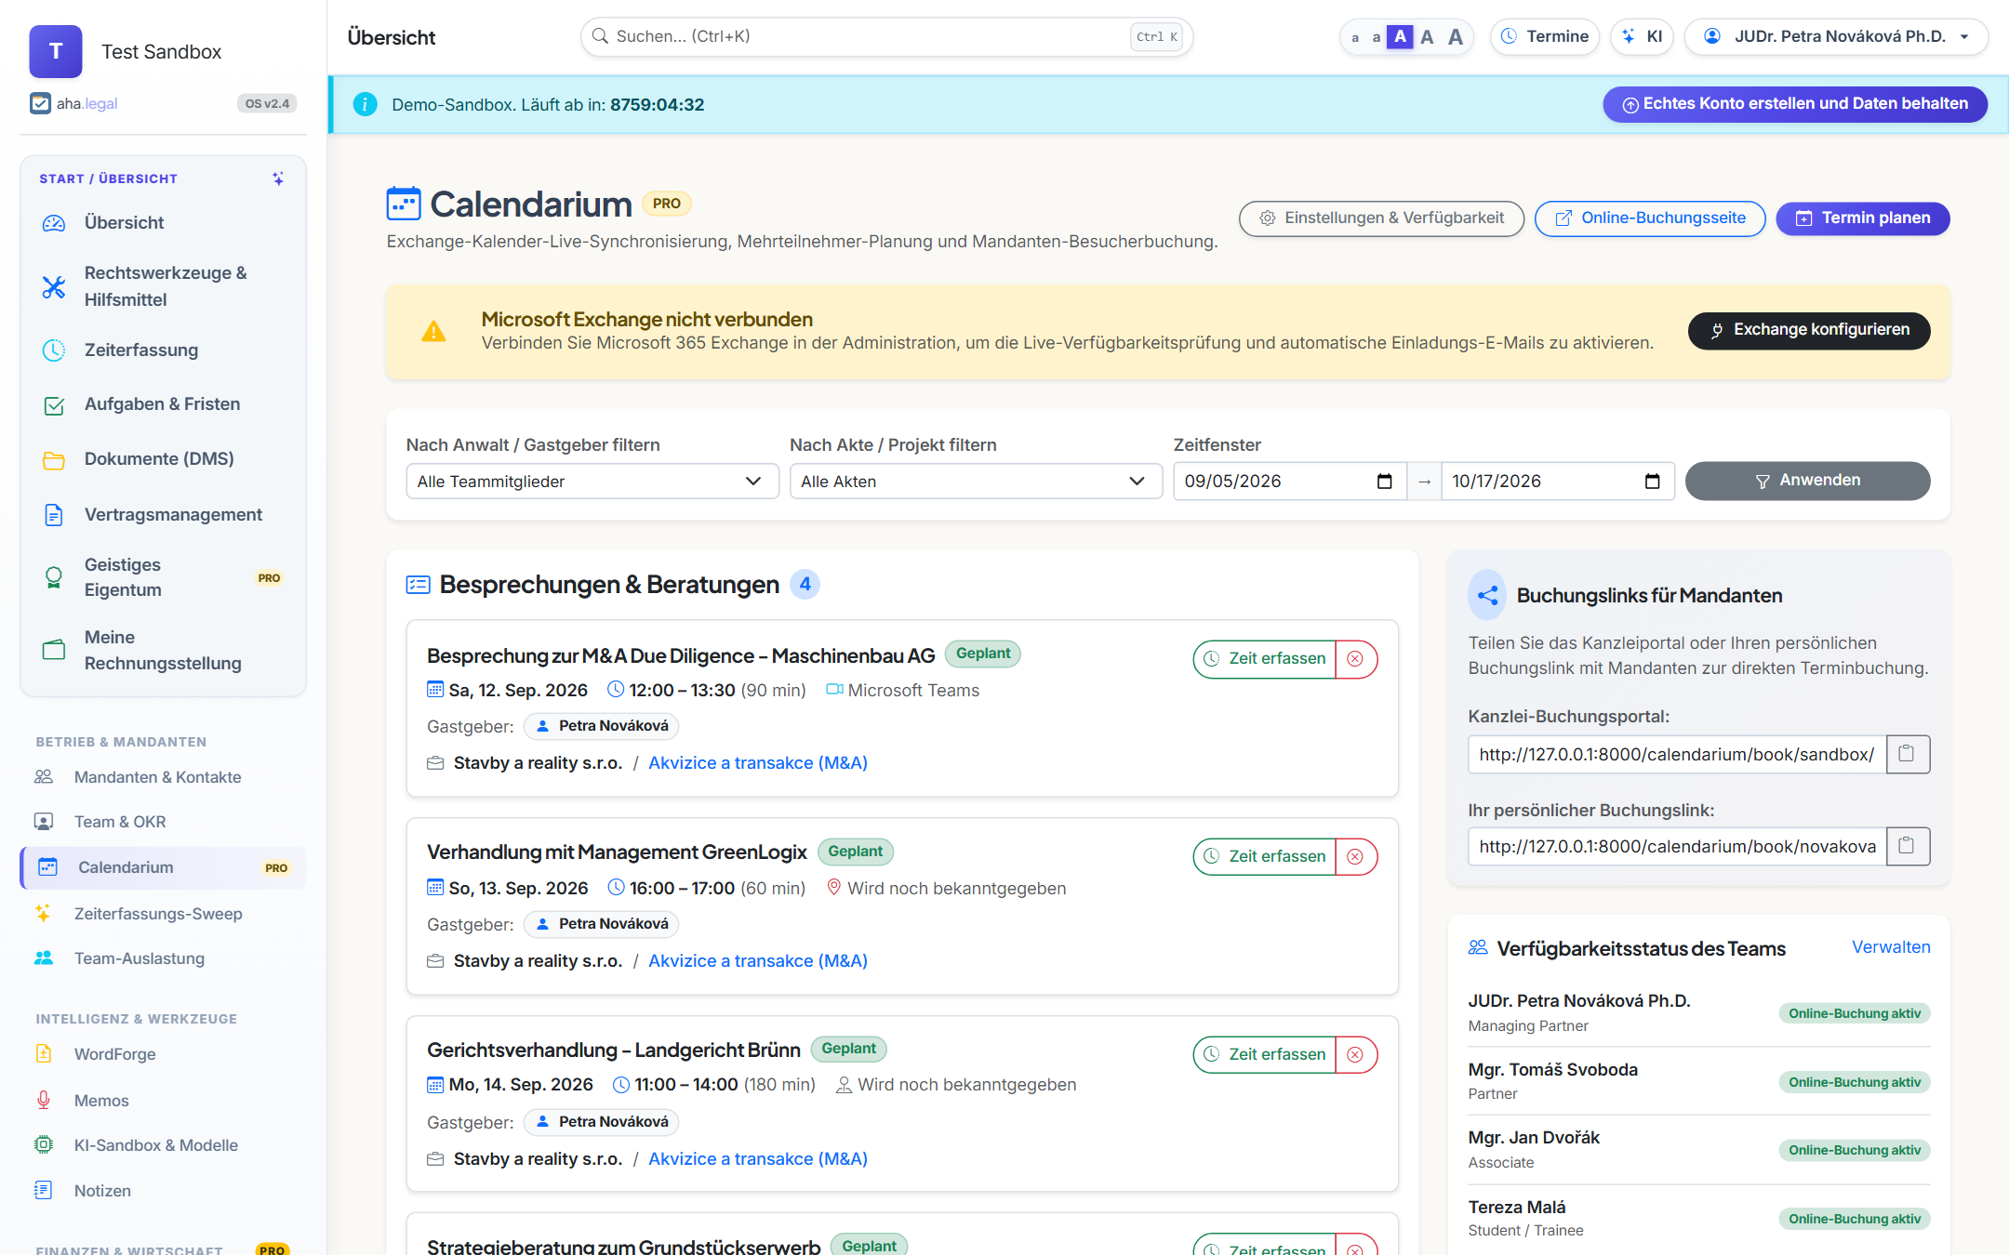The height and width of the screenshot is (1255, 2009).
Task: Click Zeit erfassen for Gerichtsverhandlung Landgericht Brünn
Action: 1265,1055
